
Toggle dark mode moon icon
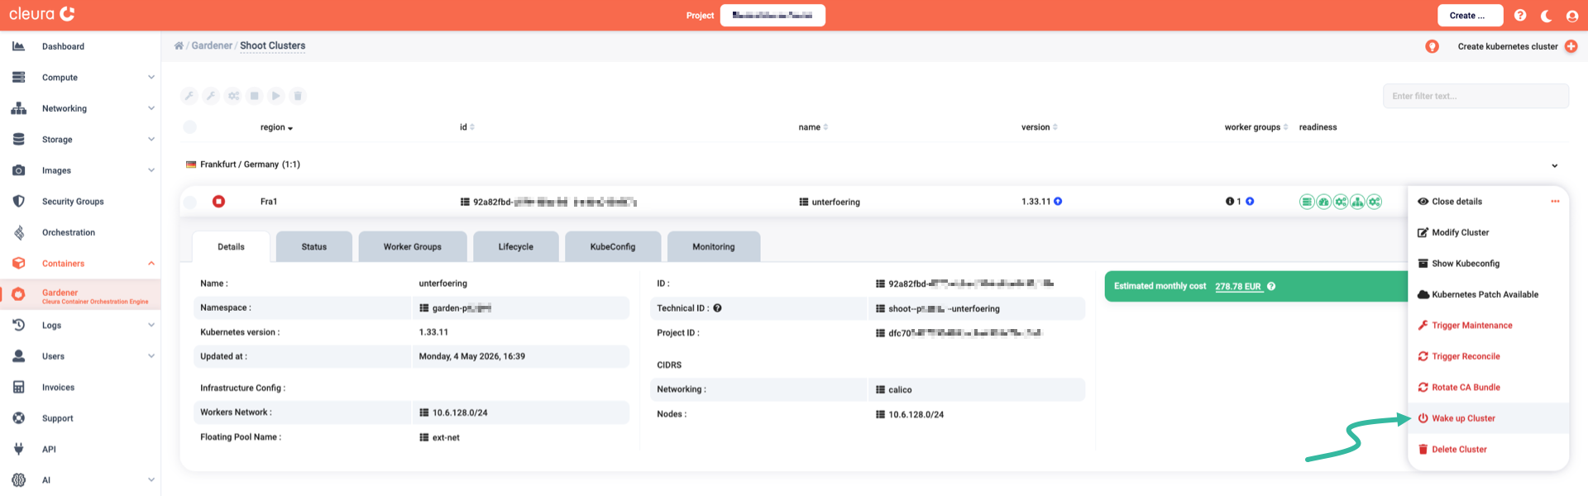pyautogui.click(x=1546, y=15)
